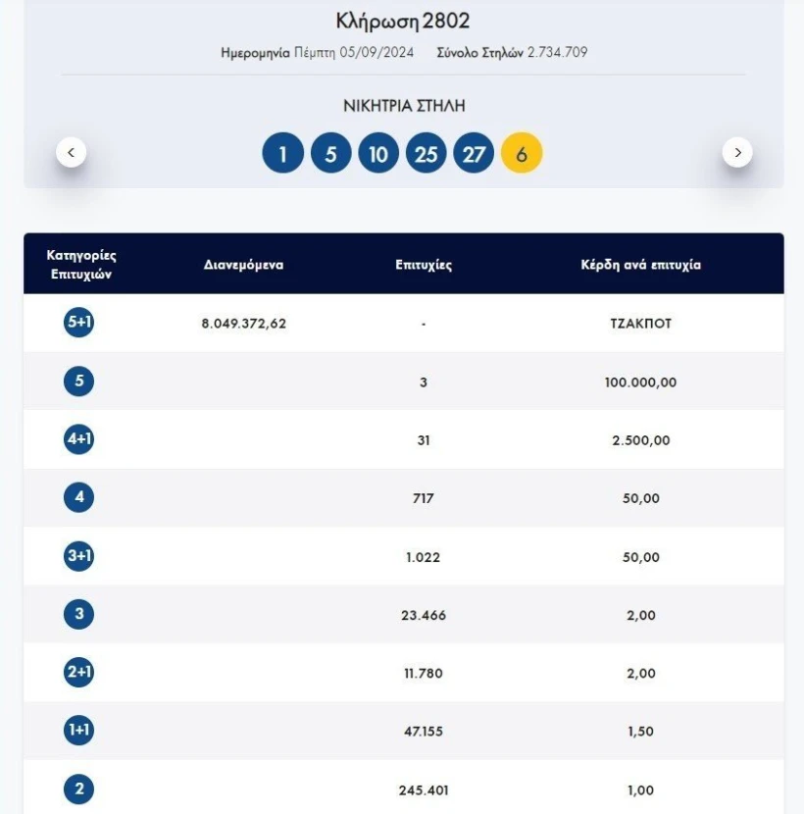Go to the previous draw with left arrow
The width and height of the screenshot is (804, 814).
pos(71,152)
